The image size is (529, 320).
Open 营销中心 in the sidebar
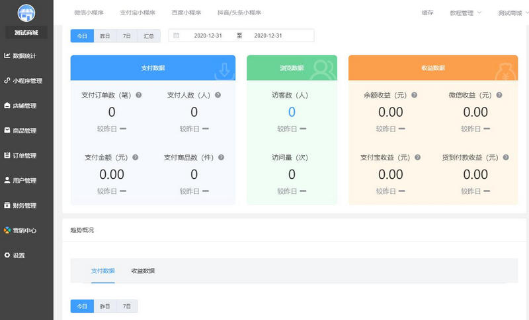coord(24,230)
